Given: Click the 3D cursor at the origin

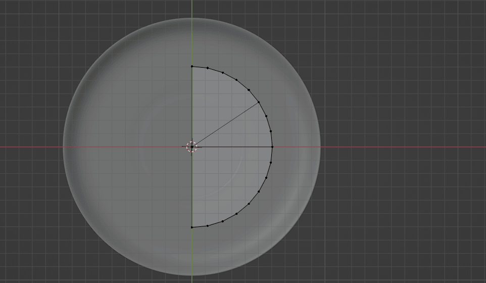Looking at the screenshot, I should (191, 147).
